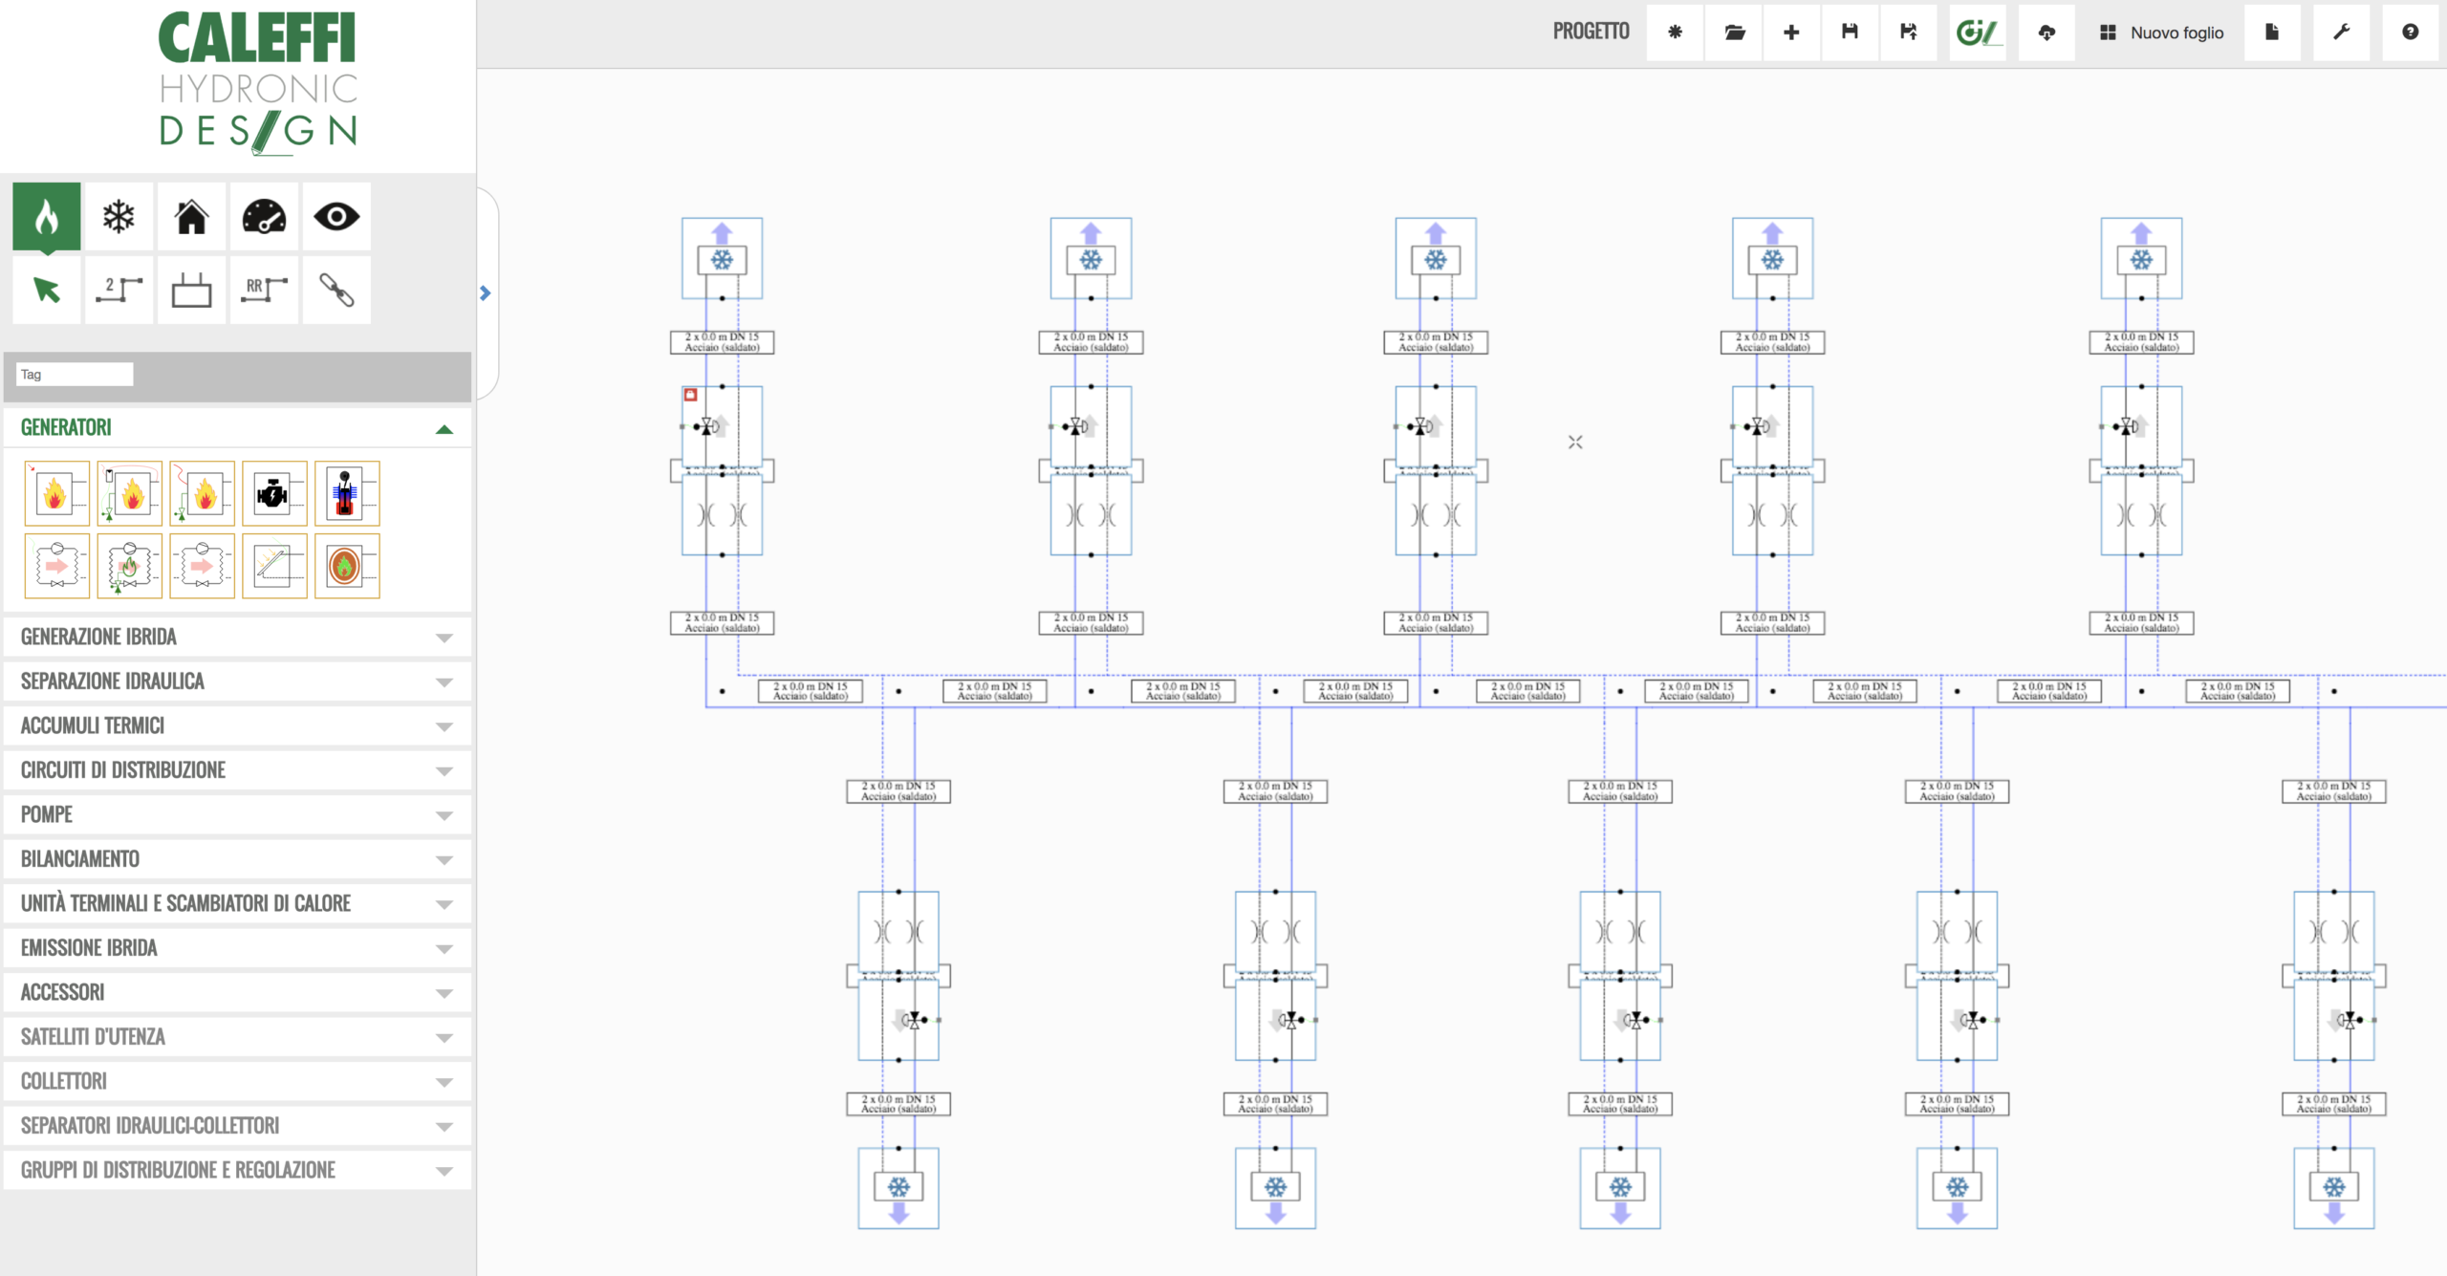This screenshot has width=2447, height=1276.
Task: Toggle the red lock on first valve block
Action: click(690, 395)
